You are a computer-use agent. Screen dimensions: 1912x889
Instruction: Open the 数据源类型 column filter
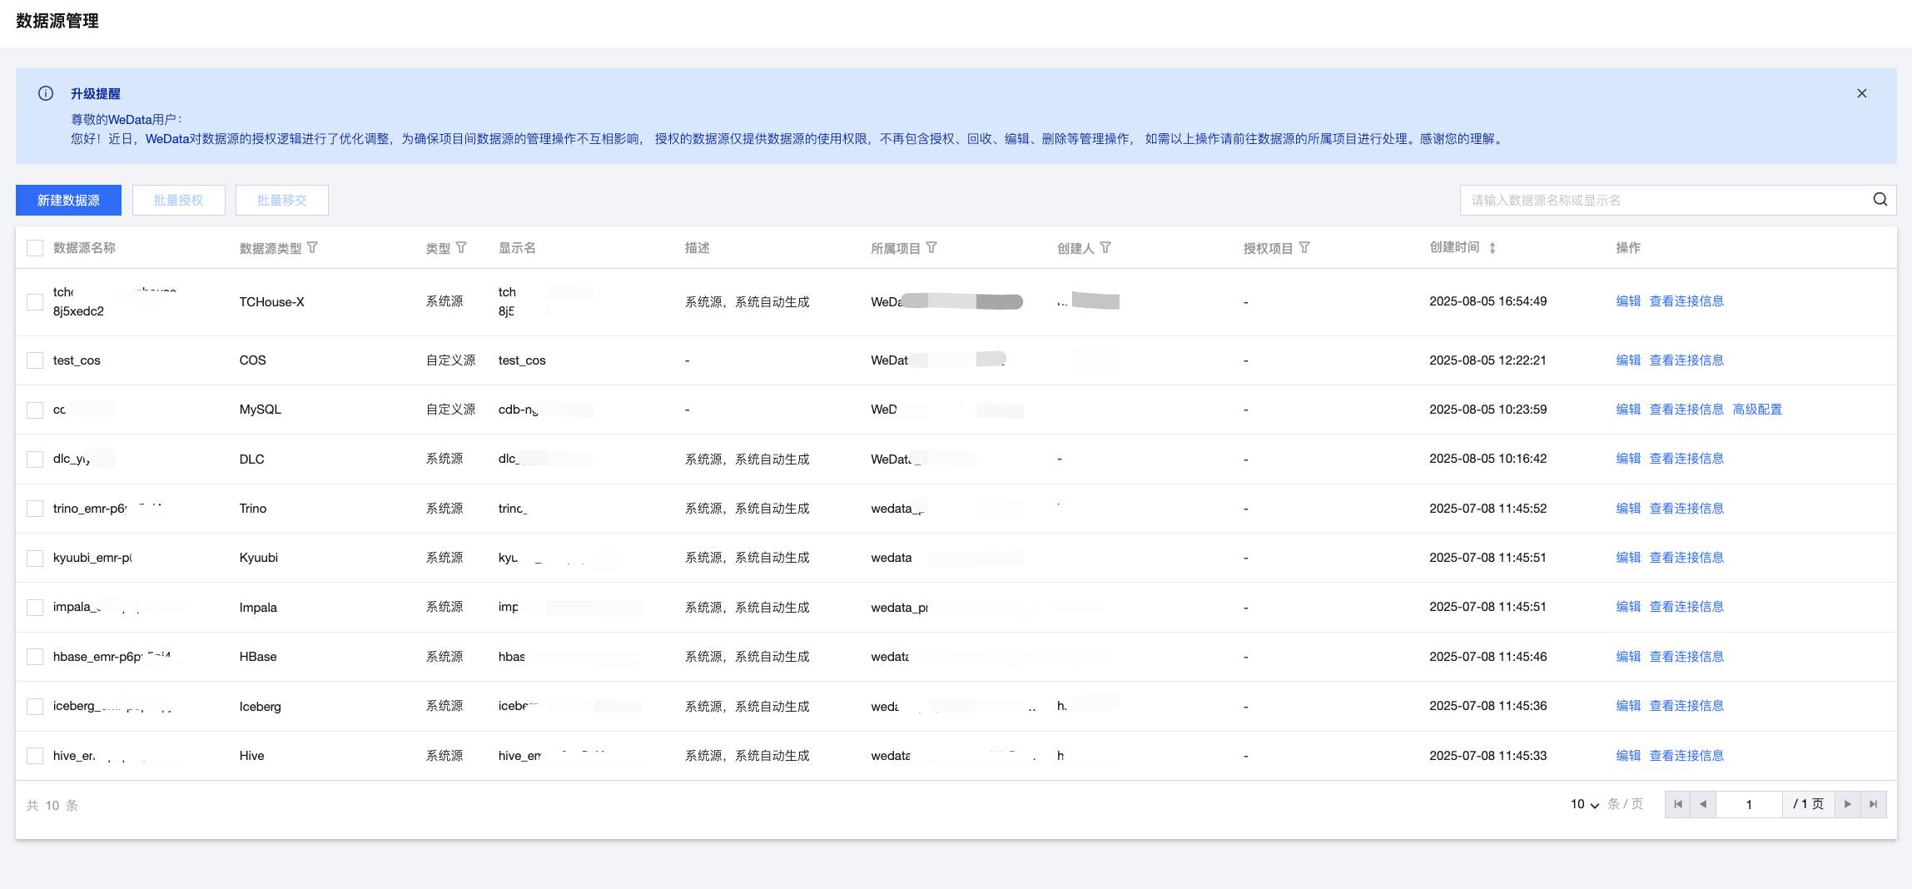312,248
